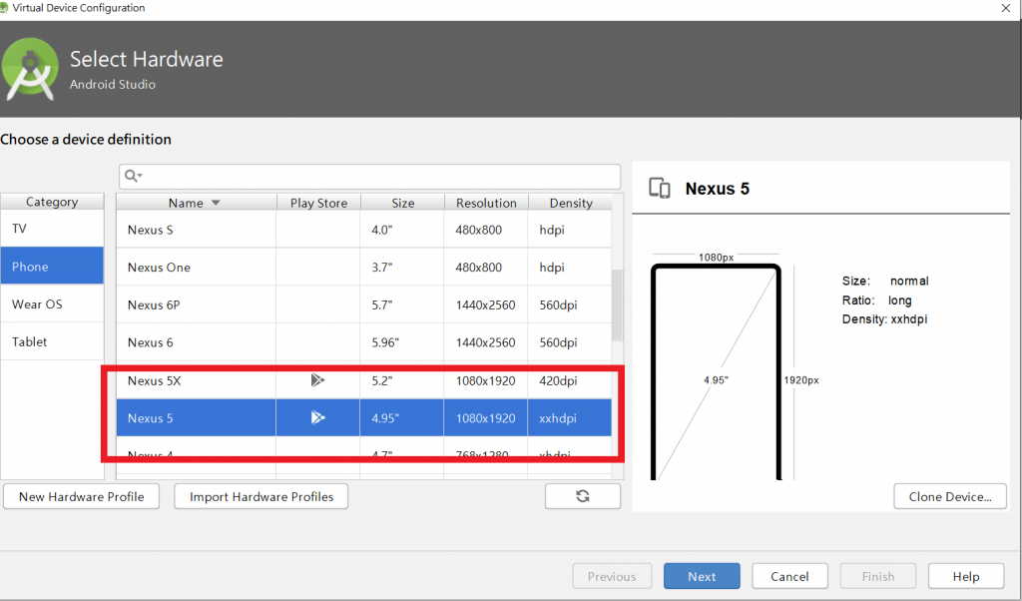Click the Help button
This screenshot has width=1022, height=601.
pos(966,576)
